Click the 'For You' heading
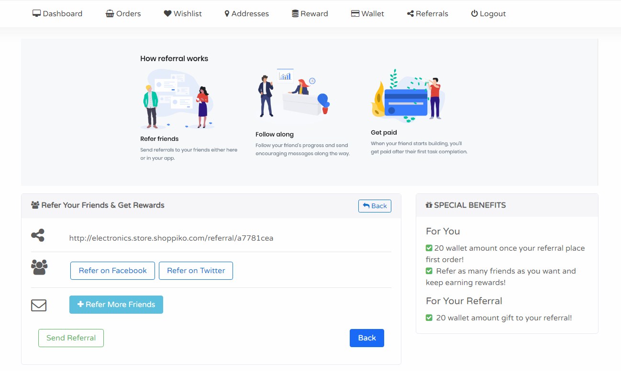621x371 pixels. point(443,232)
